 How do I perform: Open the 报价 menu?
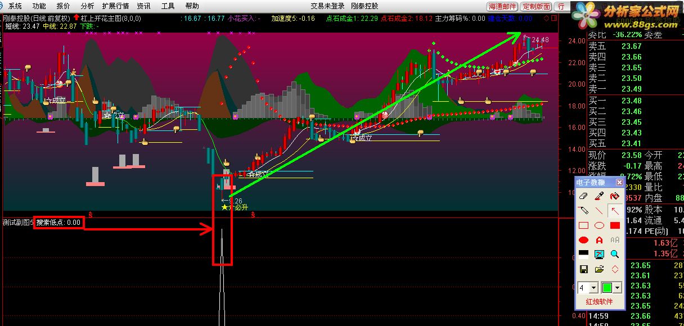pos(64,6)
